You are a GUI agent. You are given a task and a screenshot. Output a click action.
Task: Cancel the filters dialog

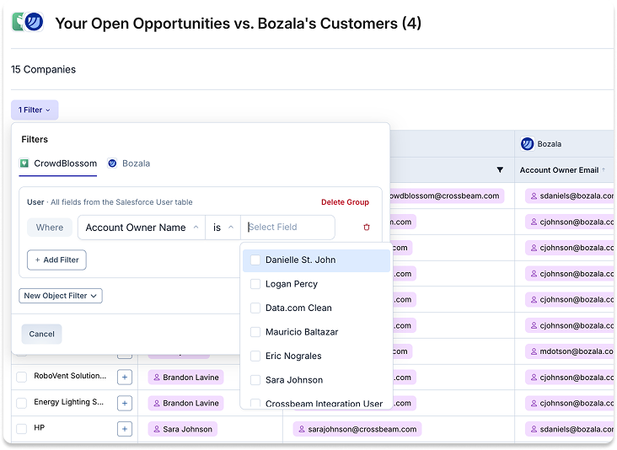41,334
